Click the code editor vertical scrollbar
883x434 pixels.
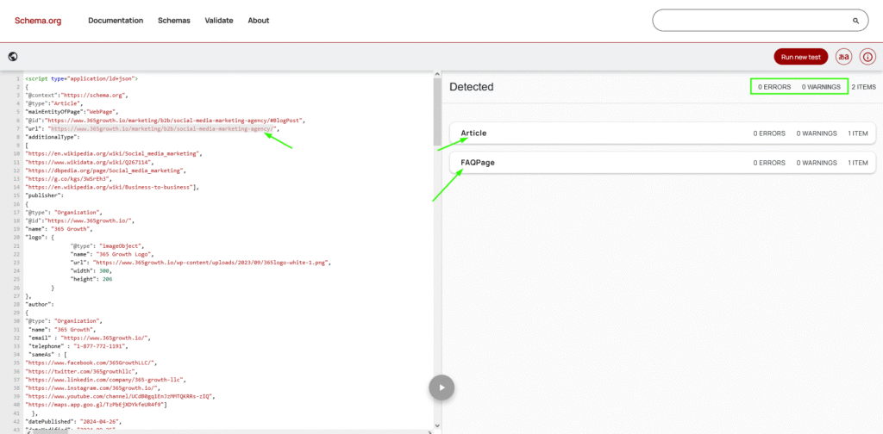click(x=437, y=113)
